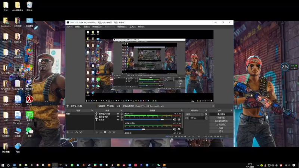Open the Help menu in OBS
The width and height of the screenshot is (299, 168).
(x=141, y=27)
